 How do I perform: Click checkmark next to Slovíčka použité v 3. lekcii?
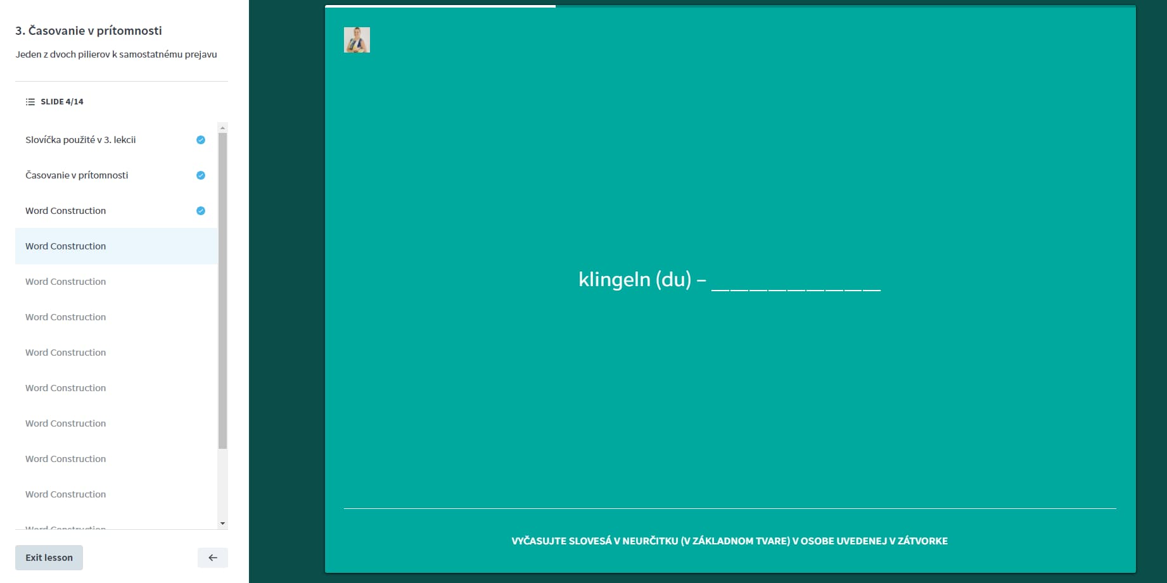(201, 140)
